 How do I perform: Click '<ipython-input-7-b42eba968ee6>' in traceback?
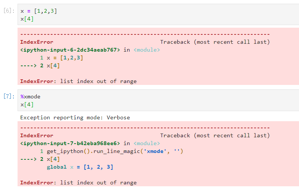(70, 144)
